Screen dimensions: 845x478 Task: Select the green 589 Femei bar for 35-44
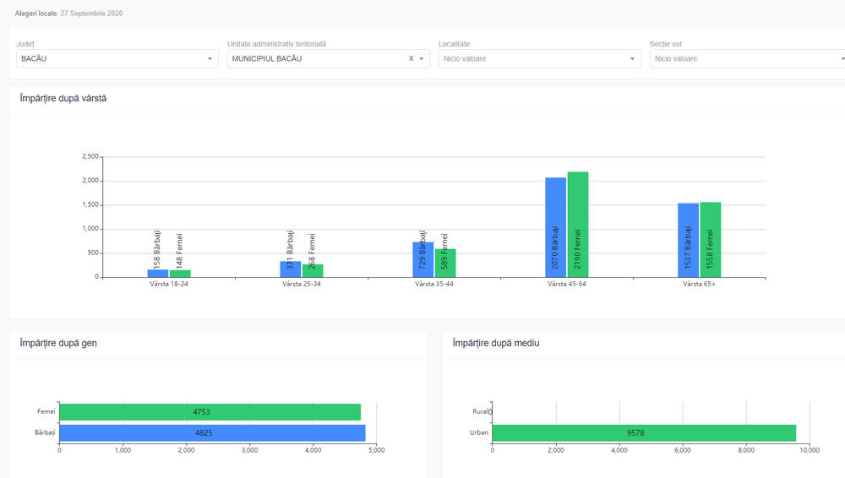point(445,263)
